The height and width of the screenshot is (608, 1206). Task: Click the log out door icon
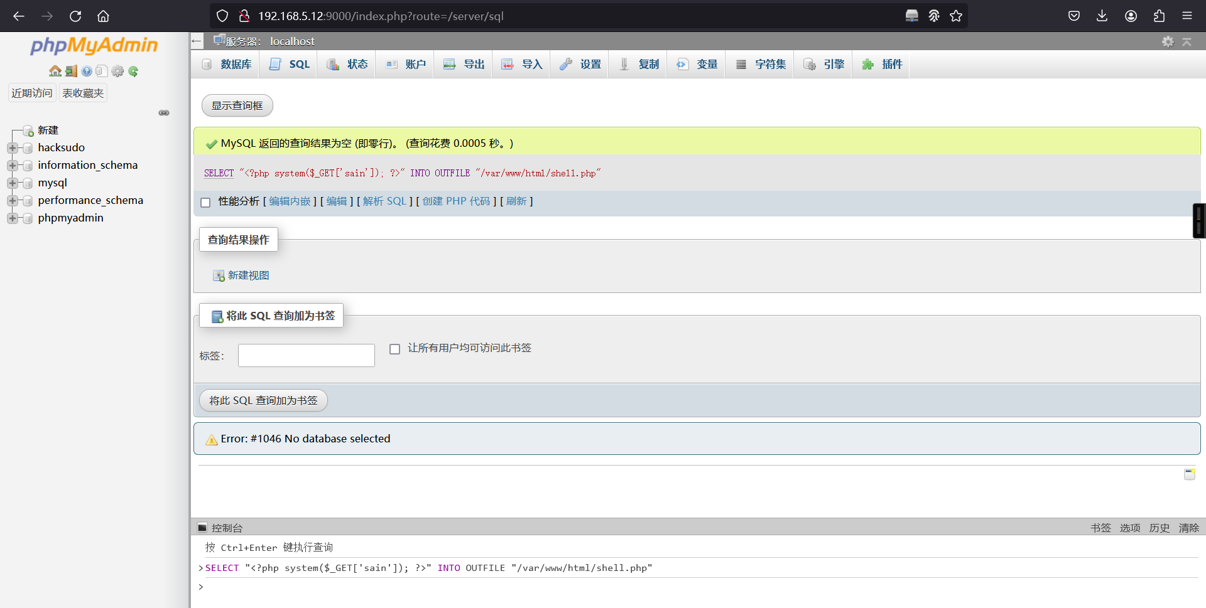tap(71, 72)
